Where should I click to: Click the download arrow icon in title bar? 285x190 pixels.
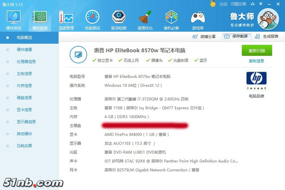coord(253,4)
